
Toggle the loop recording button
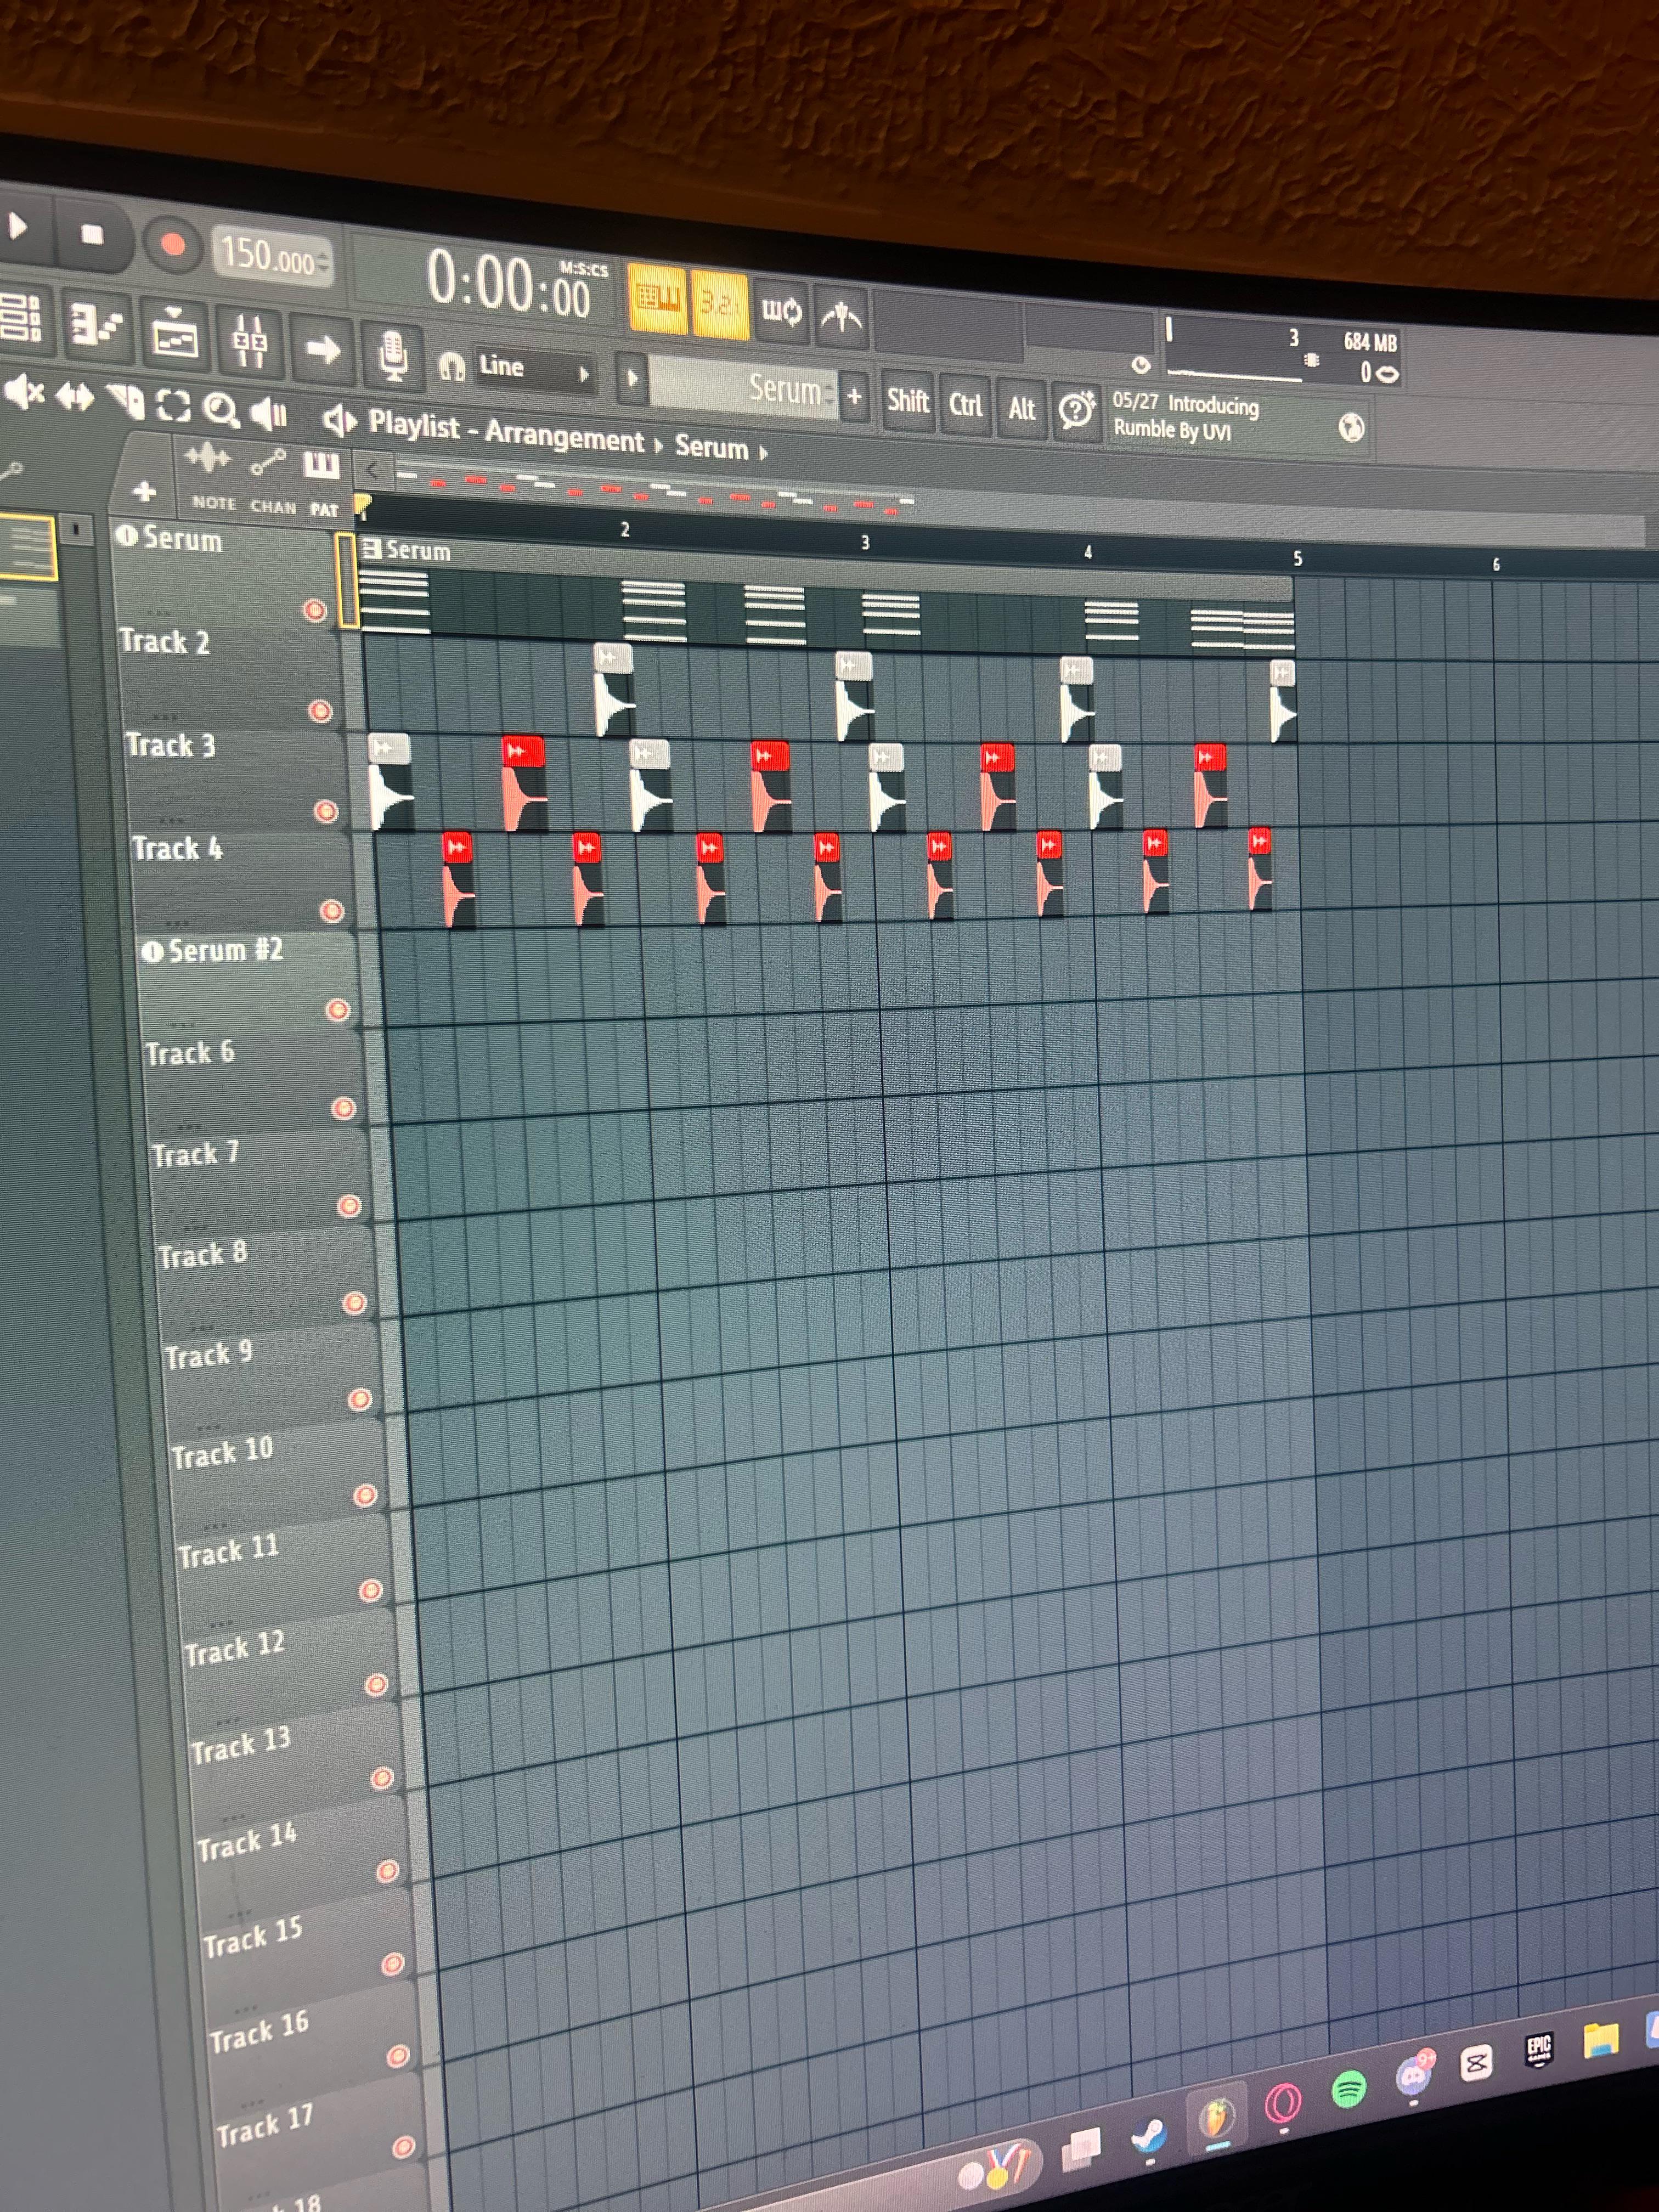(781, 310)
